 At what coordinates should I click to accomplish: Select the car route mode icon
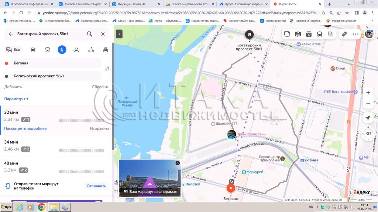click(x=33, y=50)
